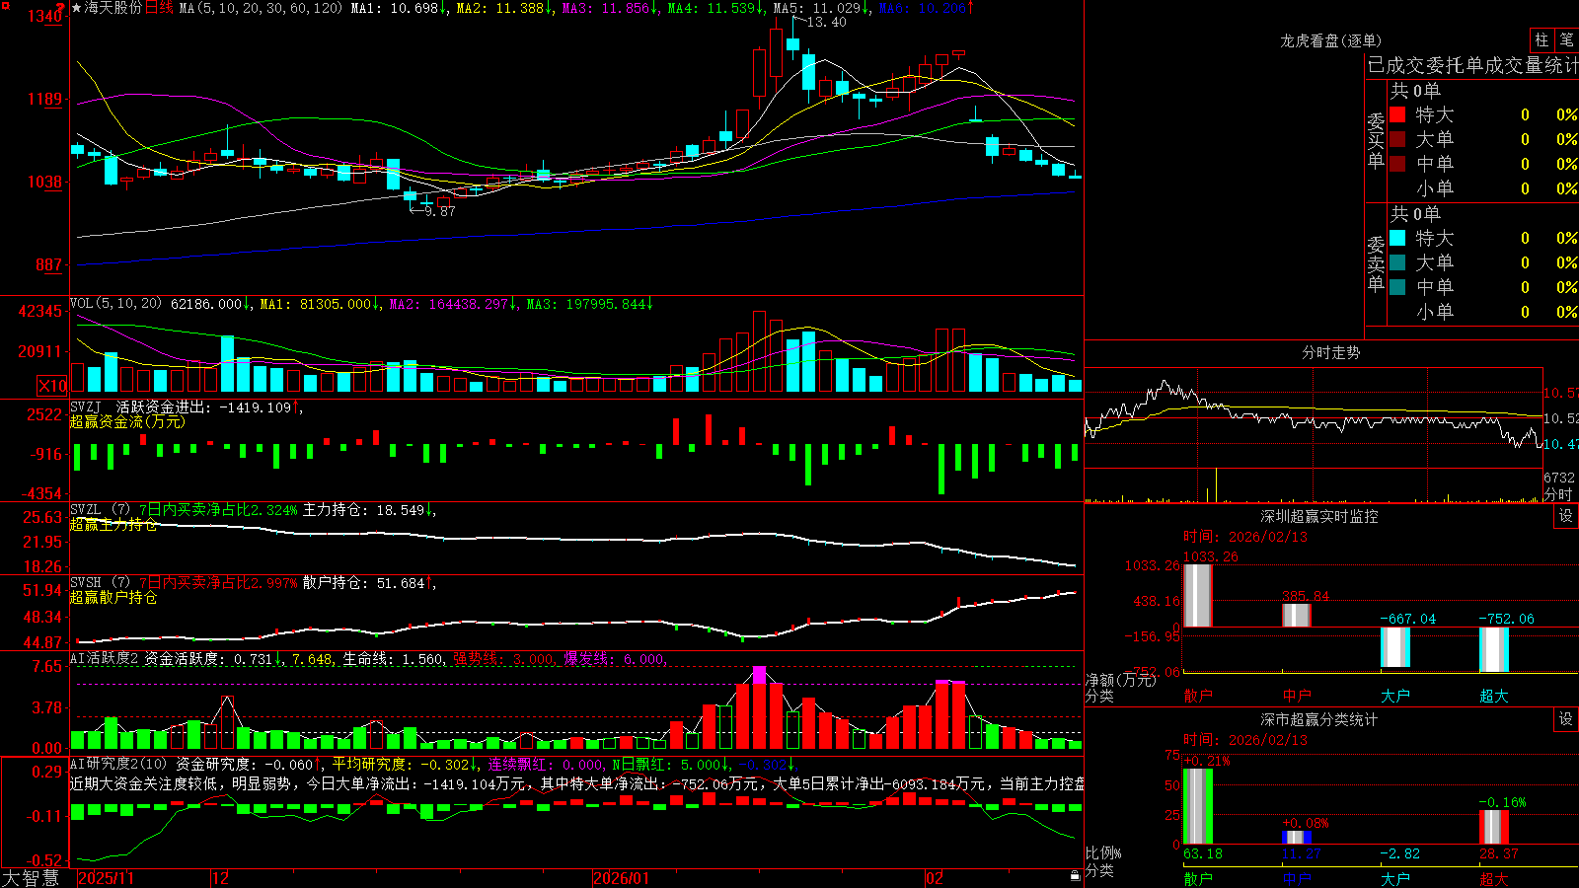Click the 分时走势 panel title
This screenshot has width=1579, height=888.
click(x=1330, y=352)
